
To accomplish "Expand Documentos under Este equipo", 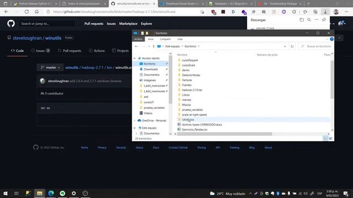I will click(136, 133).
